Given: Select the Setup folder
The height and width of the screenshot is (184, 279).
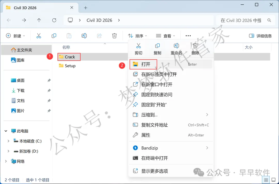Looking at the screenshot, I should (x=67, y=66).
